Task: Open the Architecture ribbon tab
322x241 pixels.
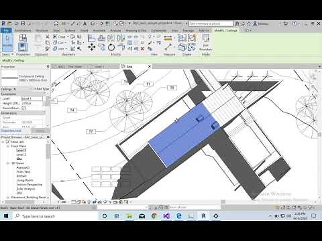Action: [x=23, y=30]
